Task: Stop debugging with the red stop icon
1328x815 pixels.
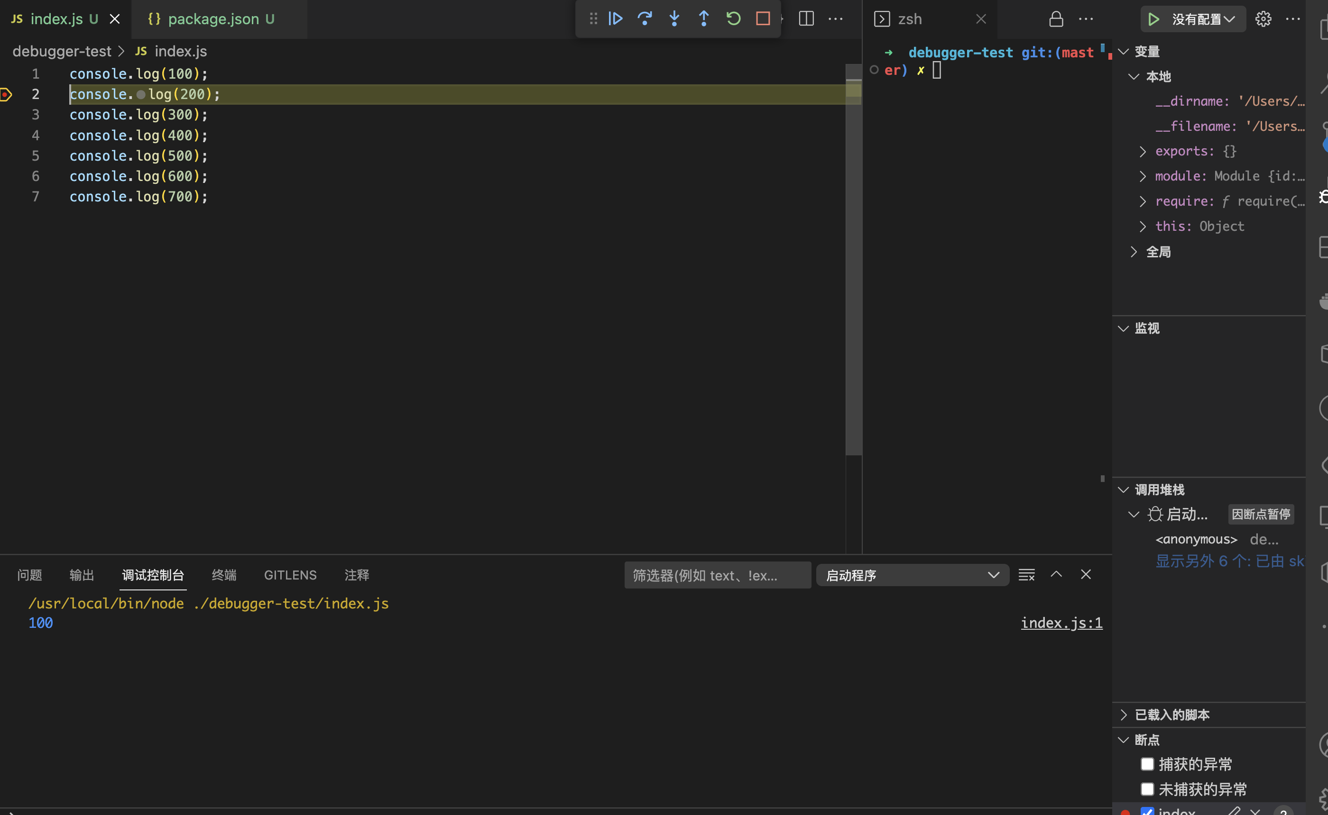Action: coord(762,19)
